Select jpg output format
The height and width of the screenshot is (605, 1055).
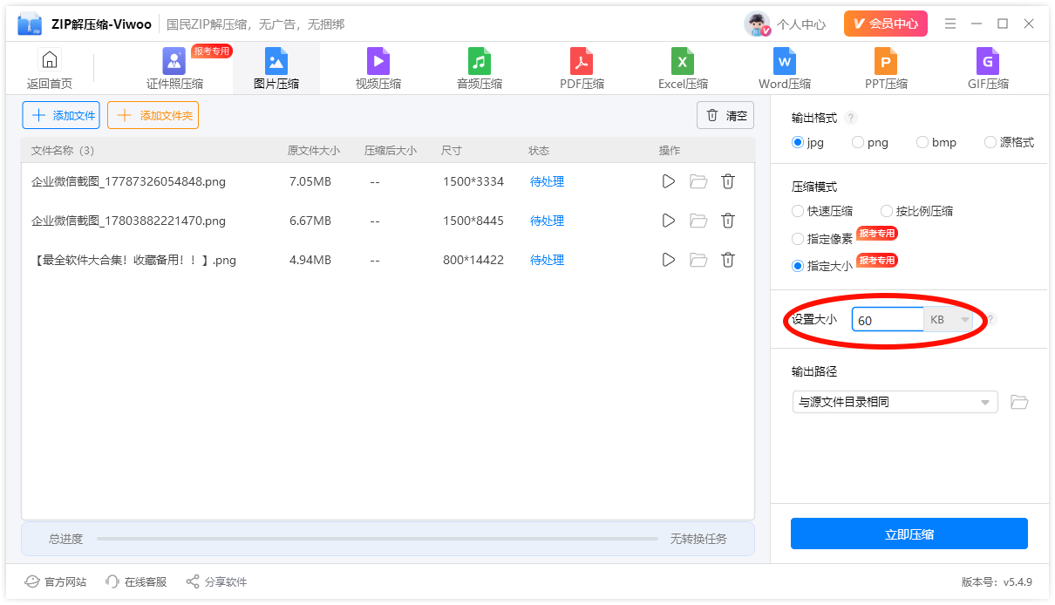tap(807, 142)
